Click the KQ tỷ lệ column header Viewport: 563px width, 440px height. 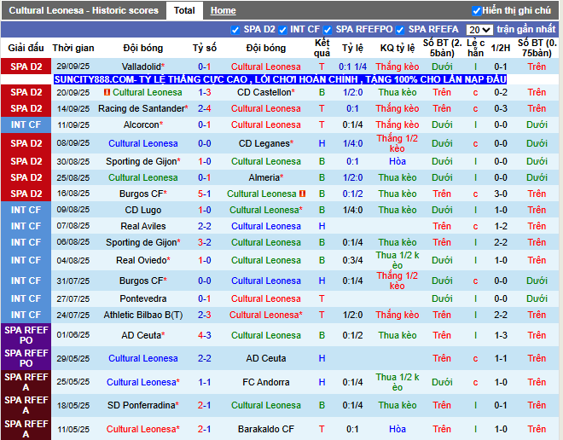tap(398, 48)
